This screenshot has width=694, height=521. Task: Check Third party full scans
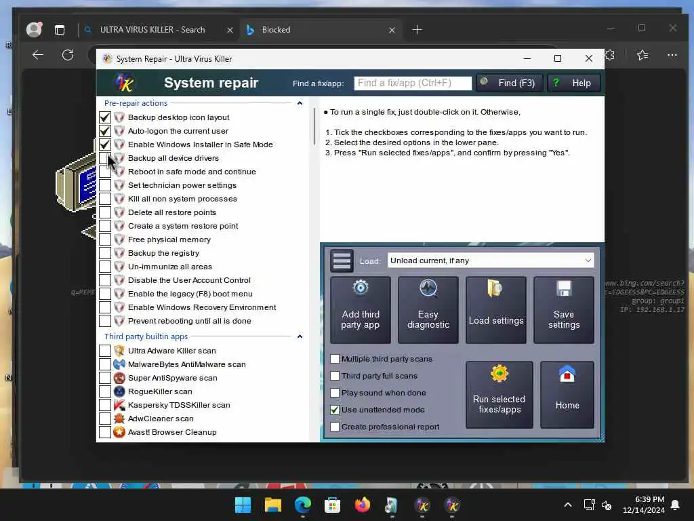[x=335, y=376]
